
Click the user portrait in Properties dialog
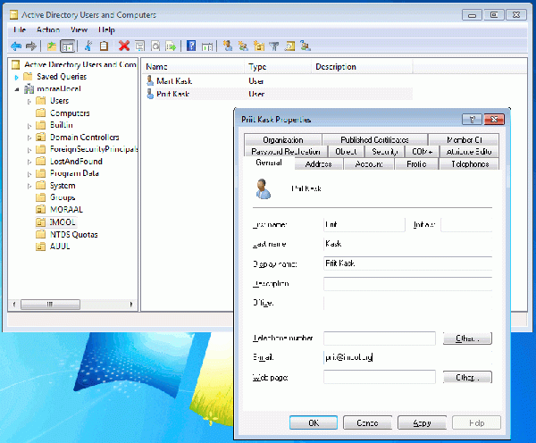tap(264, 188)
